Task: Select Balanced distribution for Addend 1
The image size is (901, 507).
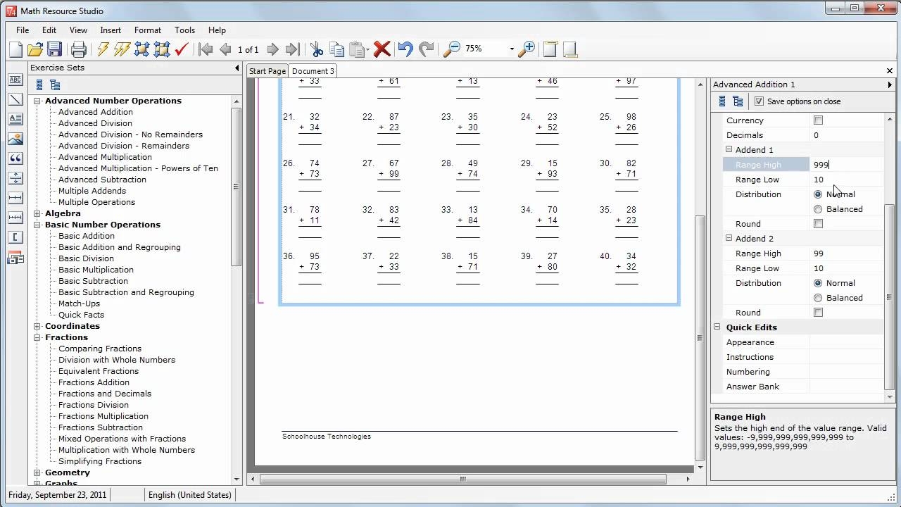Action: click(818, 209)
